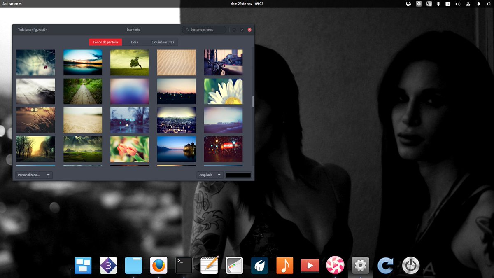The height and width of the screenshot is (278, 494).
Task: Click the System Settings gear in dock
Action: (360, 265)
